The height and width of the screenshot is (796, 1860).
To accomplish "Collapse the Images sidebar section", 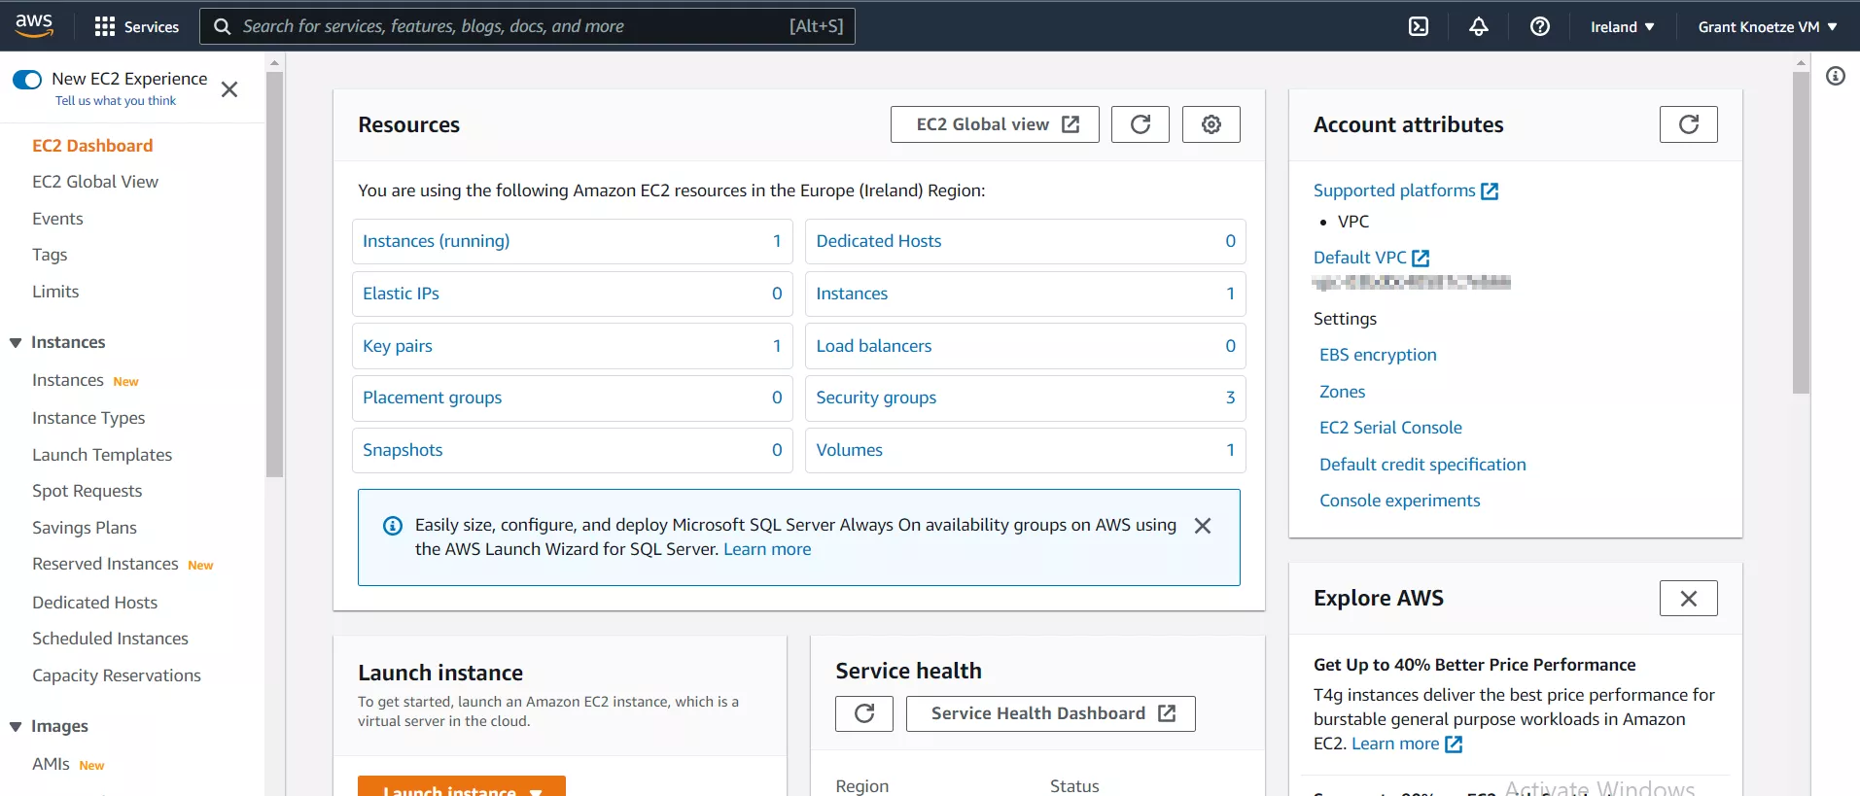I will pos(16,727).
